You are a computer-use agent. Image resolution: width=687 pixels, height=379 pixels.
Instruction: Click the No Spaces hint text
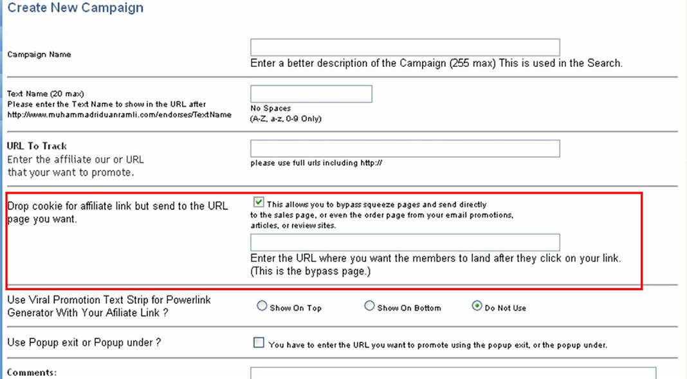click(x=270, y=108)
